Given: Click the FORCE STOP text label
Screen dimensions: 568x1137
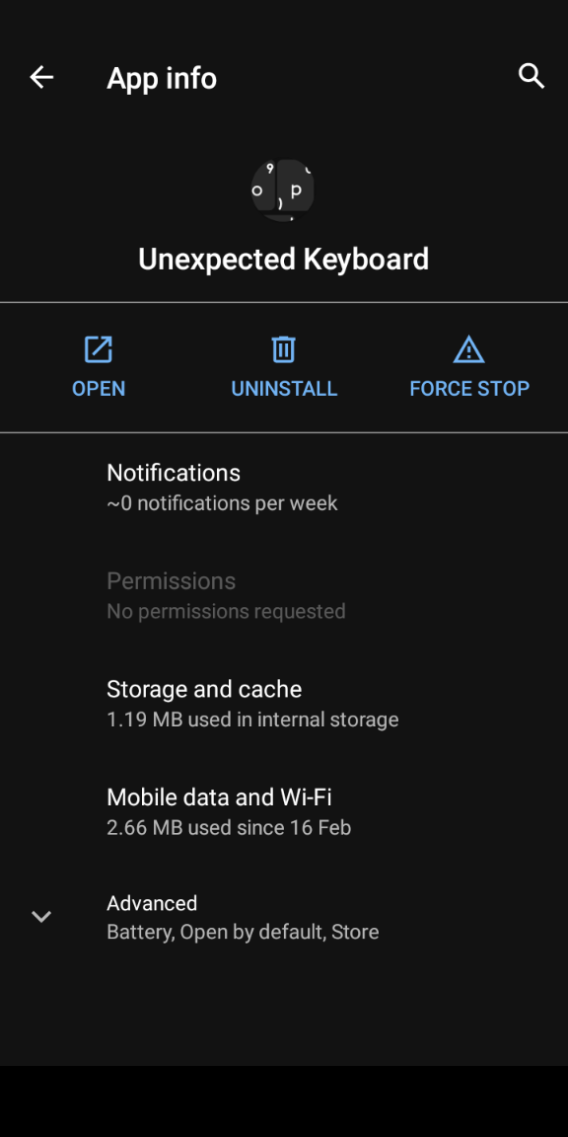Looking at the screenshot, I should (x=469, y=389).
